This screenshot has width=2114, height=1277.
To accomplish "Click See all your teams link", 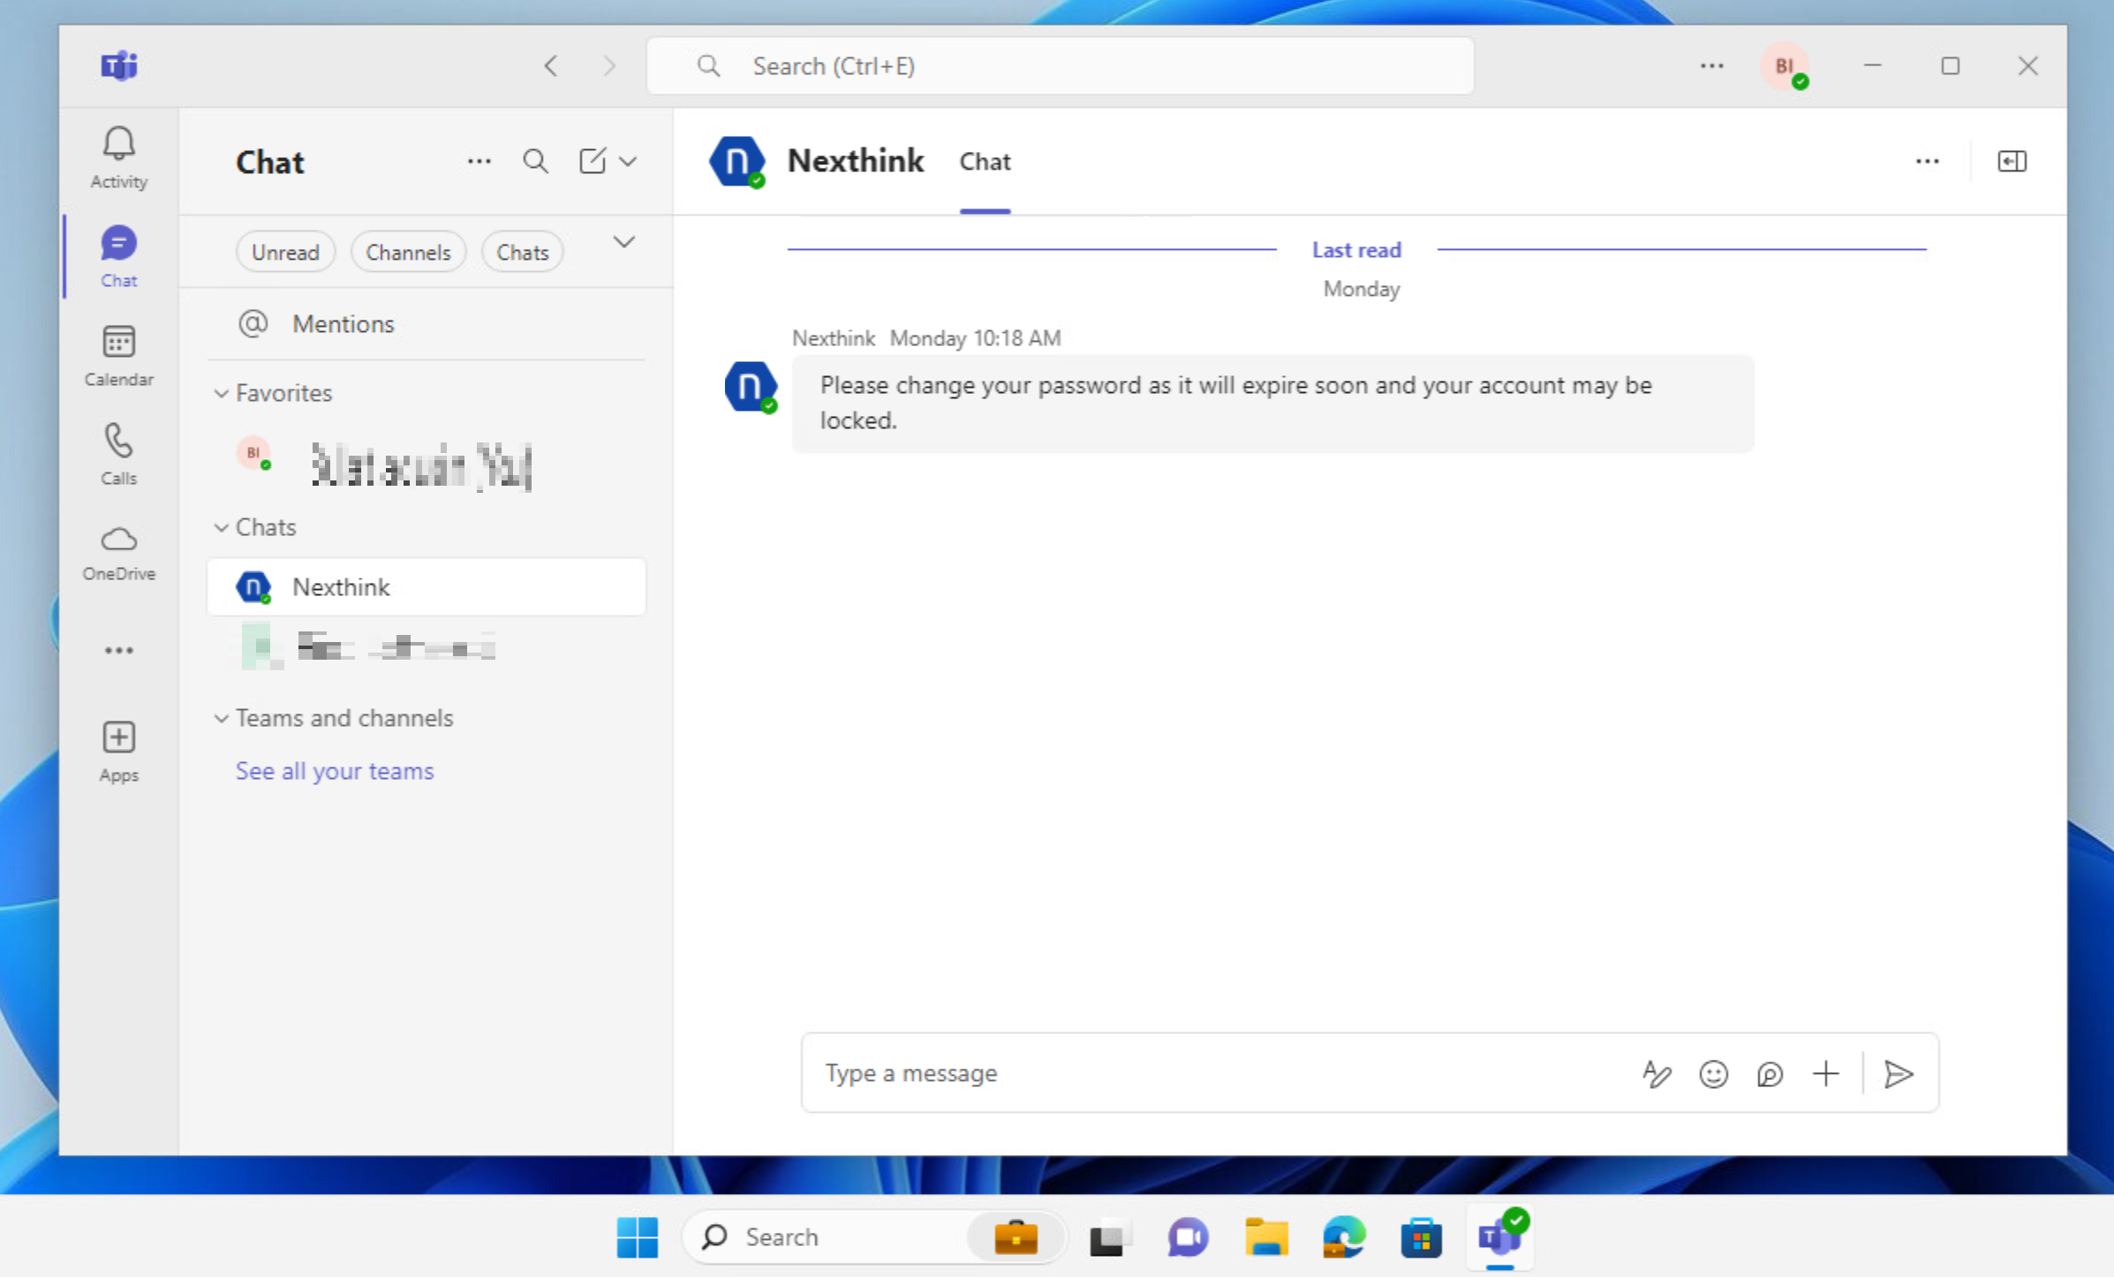I will 335,770.
